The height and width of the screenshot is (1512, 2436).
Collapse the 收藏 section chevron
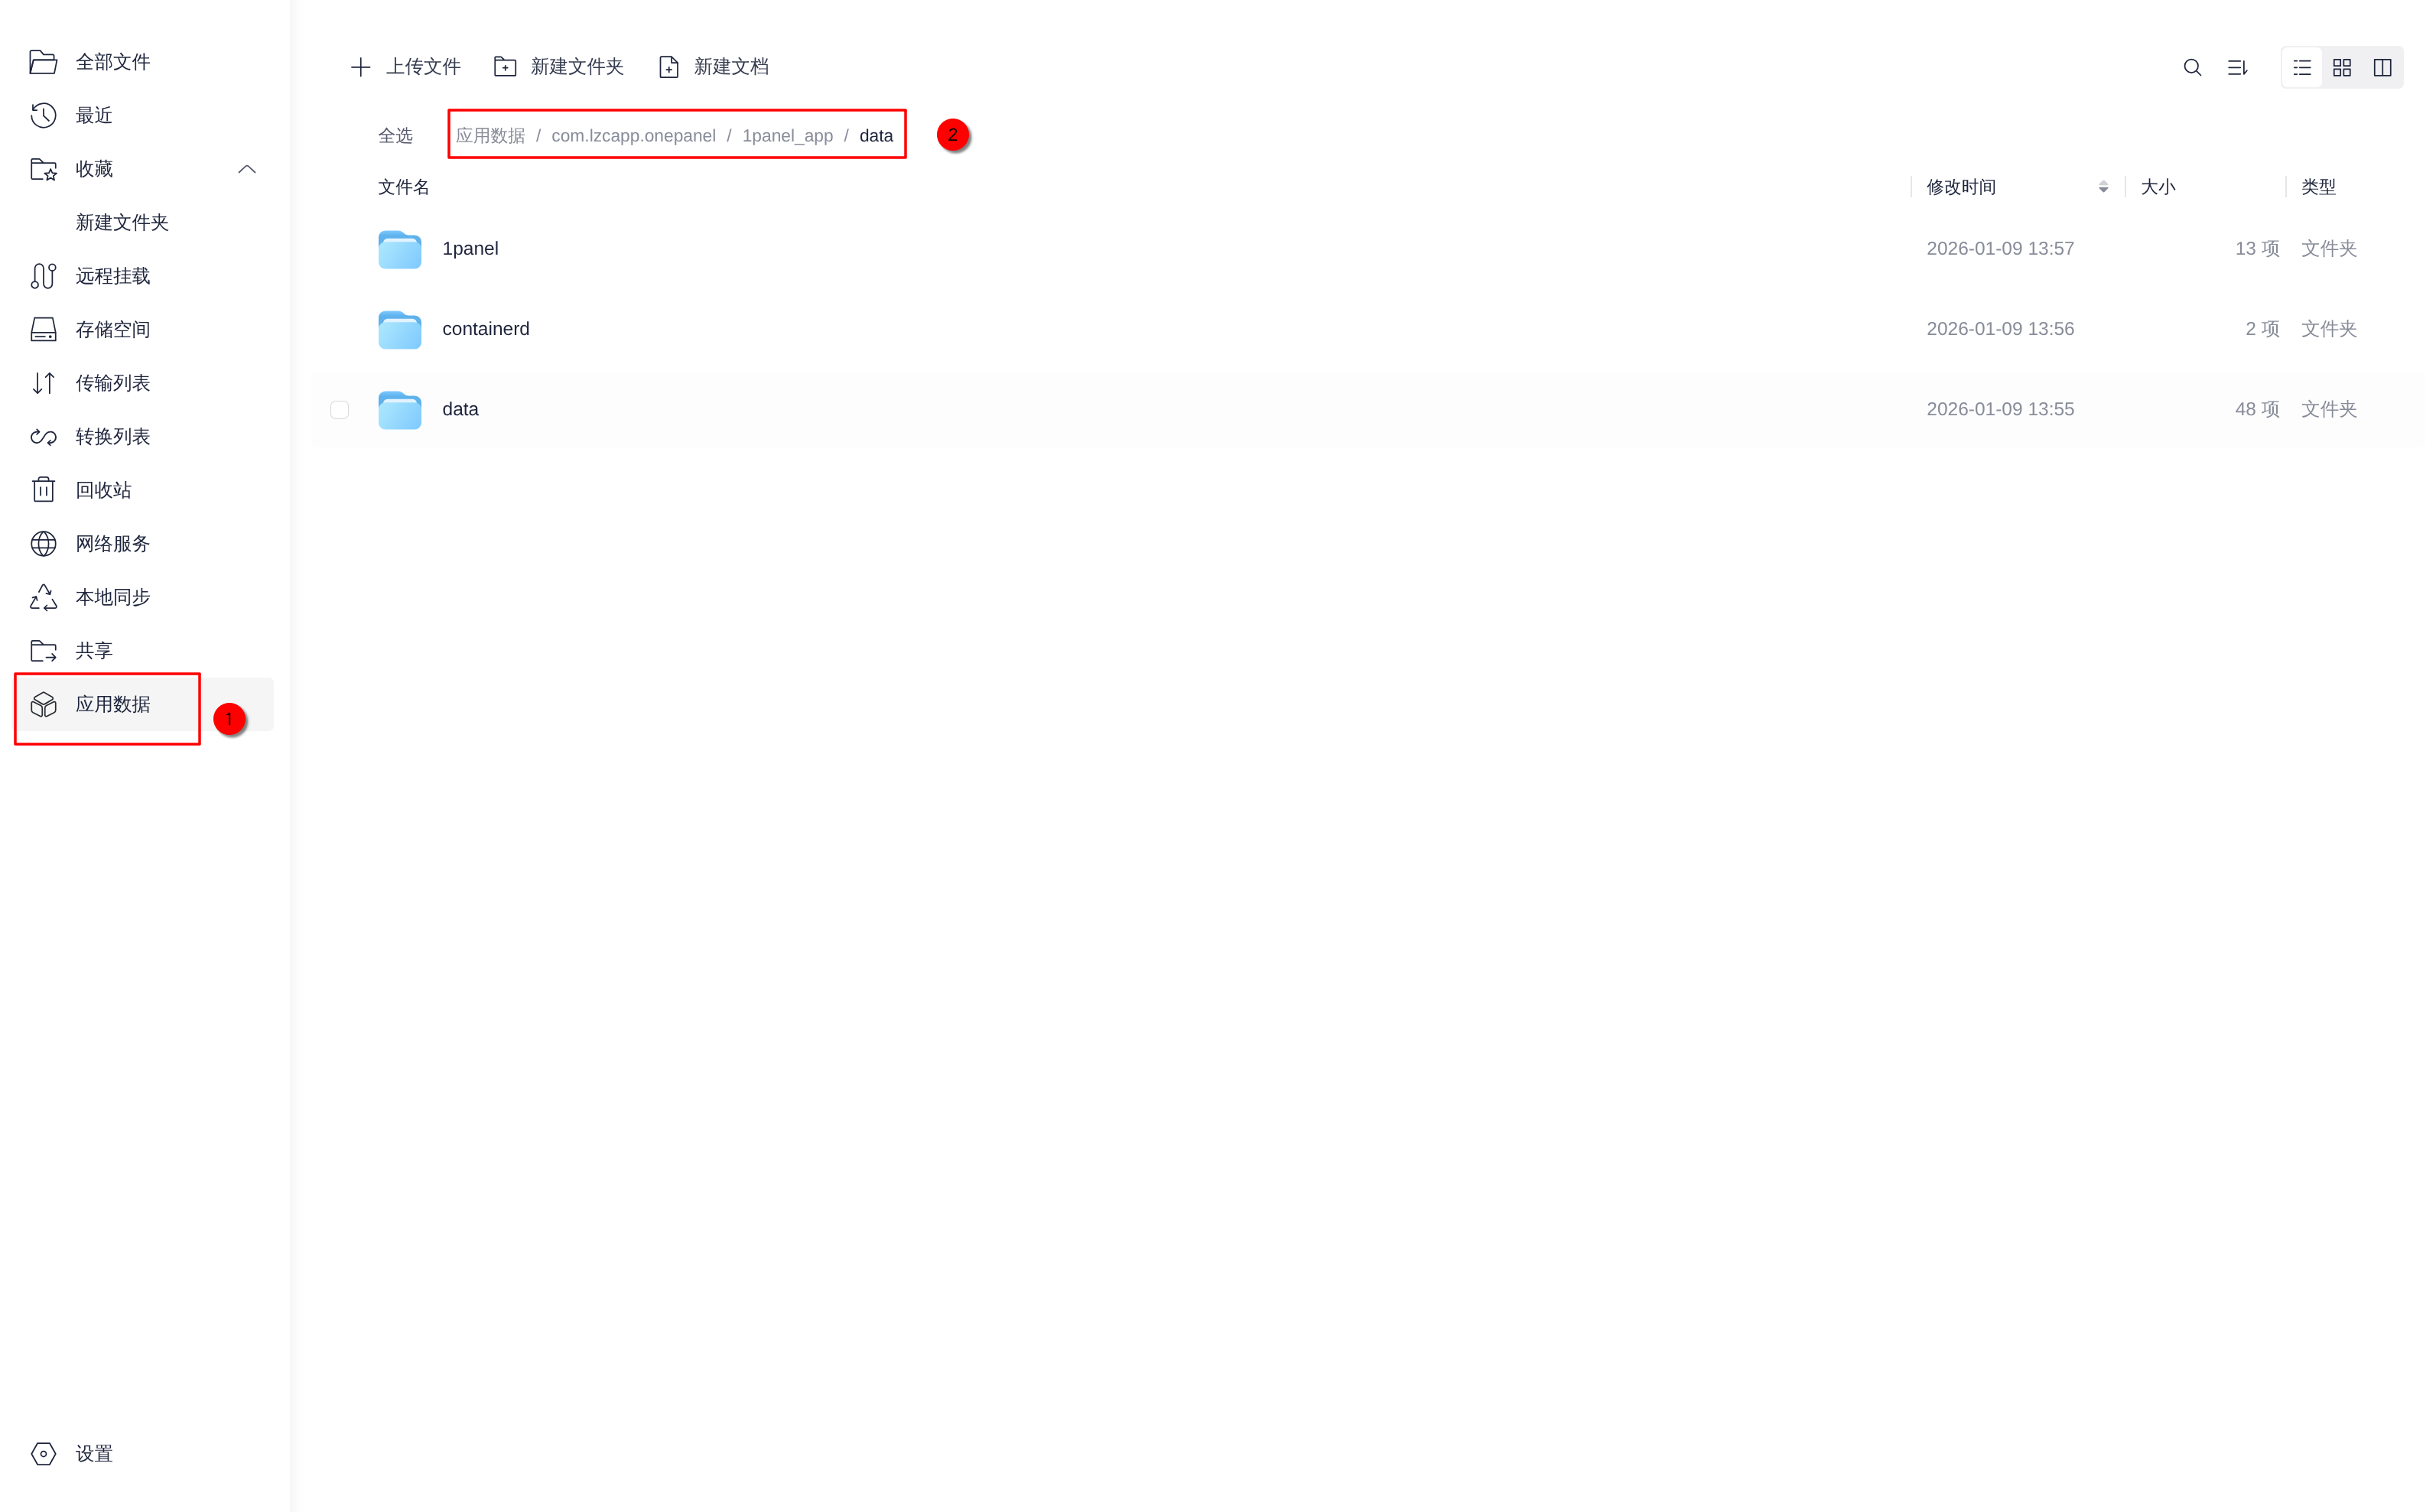[247, 169]
